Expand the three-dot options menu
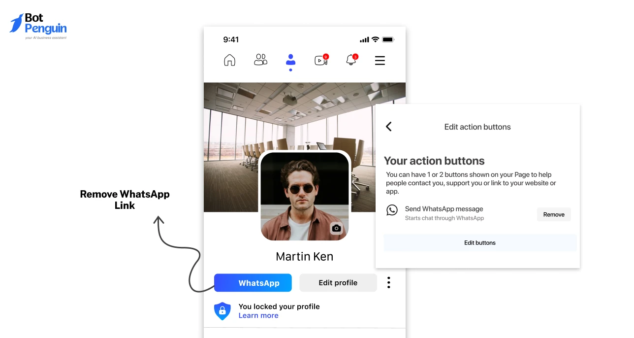This screenshot has height=338, width=634. 388,282
